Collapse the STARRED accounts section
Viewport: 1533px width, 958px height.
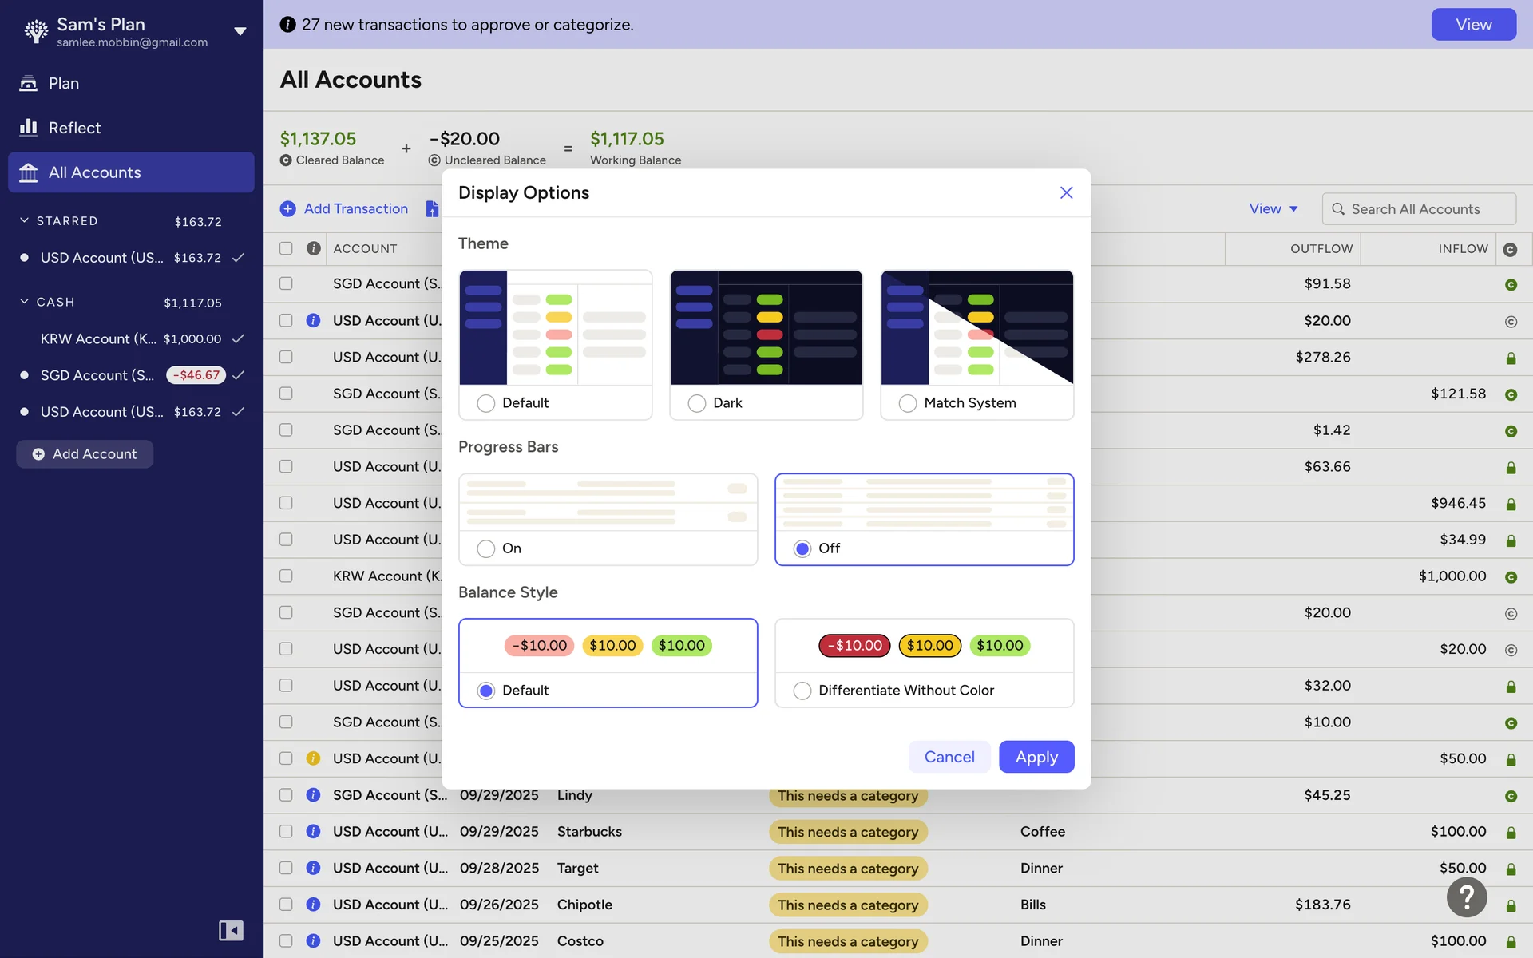pos(24,220)
